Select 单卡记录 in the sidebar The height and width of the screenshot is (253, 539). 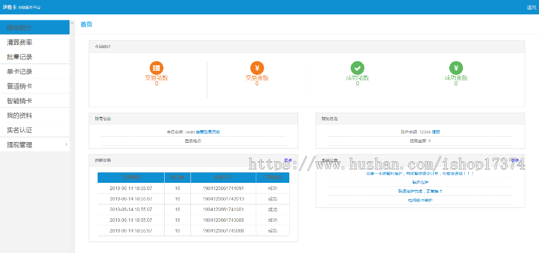(x=19, y=71)
